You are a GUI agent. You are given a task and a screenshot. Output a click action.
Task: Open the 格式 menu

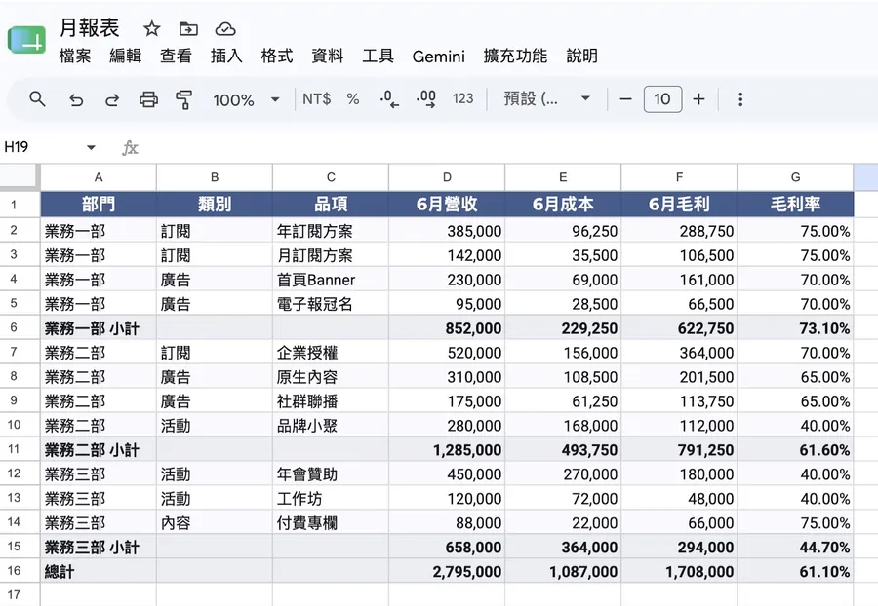coord(277,56)
